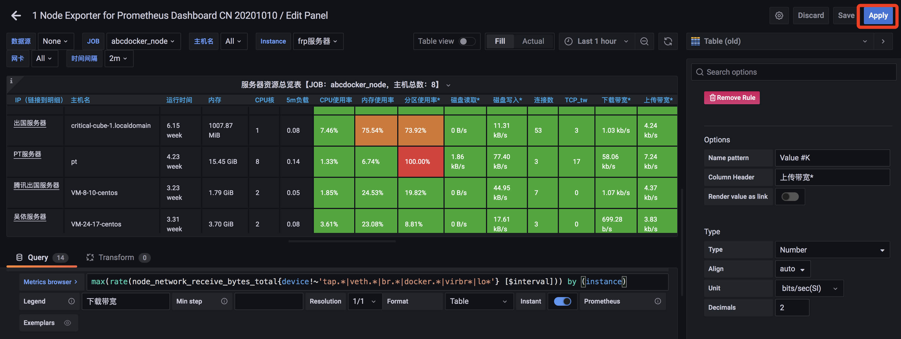Open the 腾讯出国服务器 link

pos(36,185)
